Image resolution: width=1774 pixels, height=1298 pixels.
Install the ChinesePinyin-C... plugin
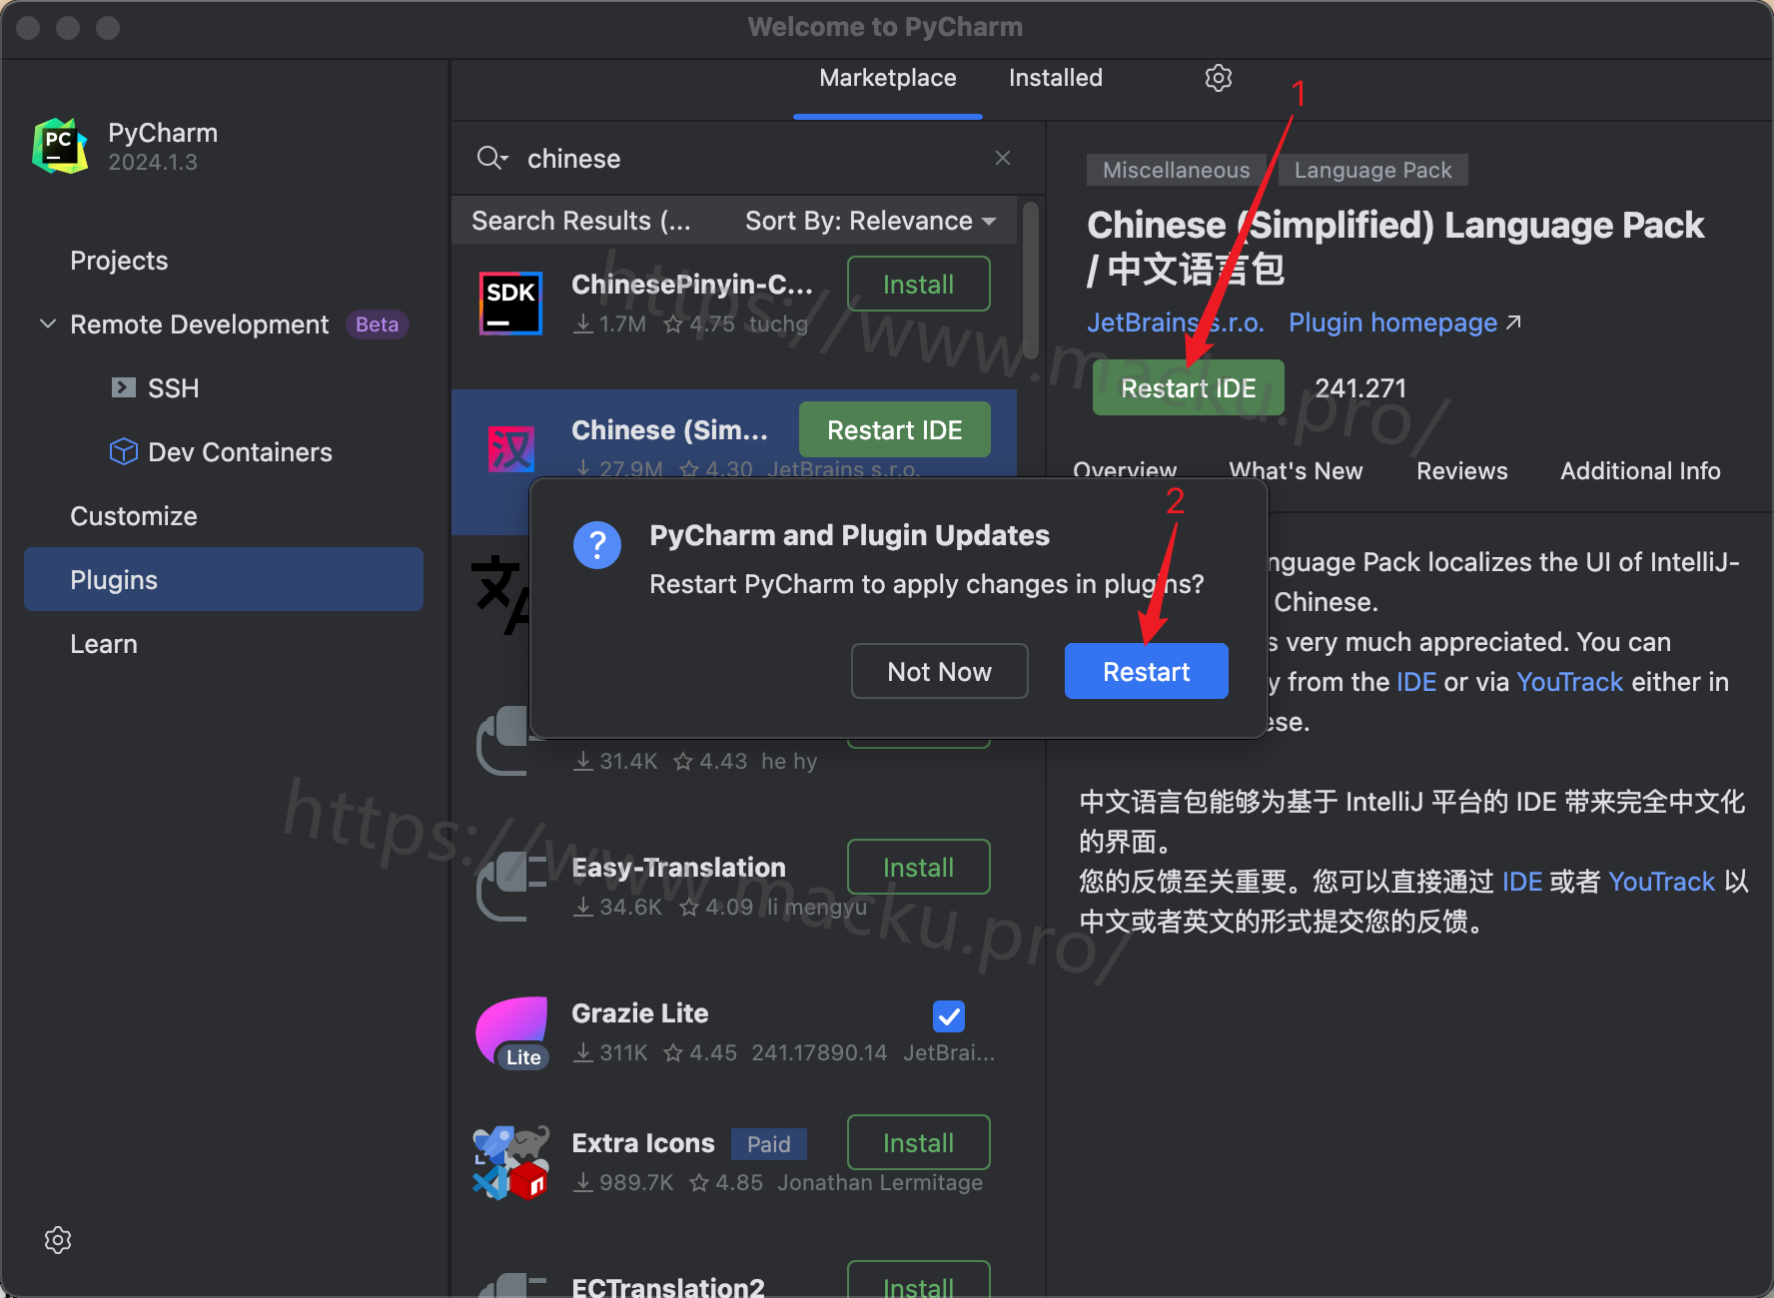pyautogui.click(x=918, y=284)
